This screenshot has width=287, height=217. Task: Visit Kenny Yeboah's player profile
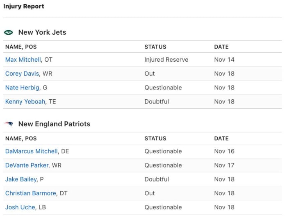(x=25, y=101)
